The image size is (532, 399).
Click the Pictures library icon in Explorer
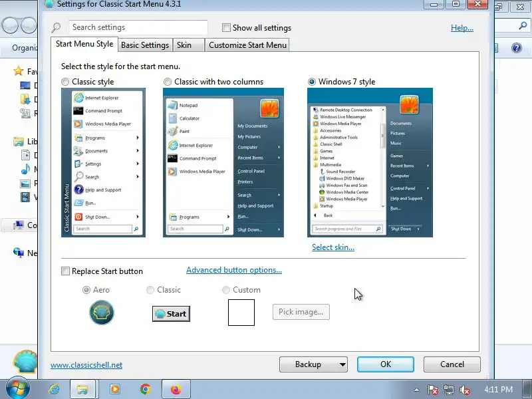tap(25, 184)
